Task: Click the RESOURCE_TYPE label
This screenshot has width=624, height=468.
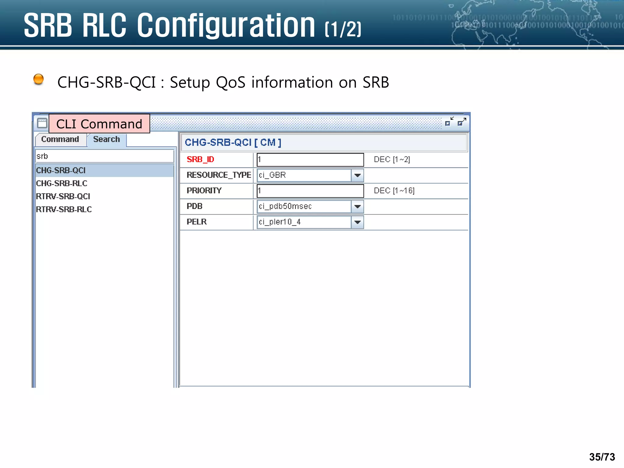Action: point(219,175)
